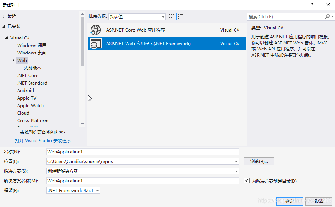Click the 确定 button
This screenshot has width=335, height=207.
point(289,201)
